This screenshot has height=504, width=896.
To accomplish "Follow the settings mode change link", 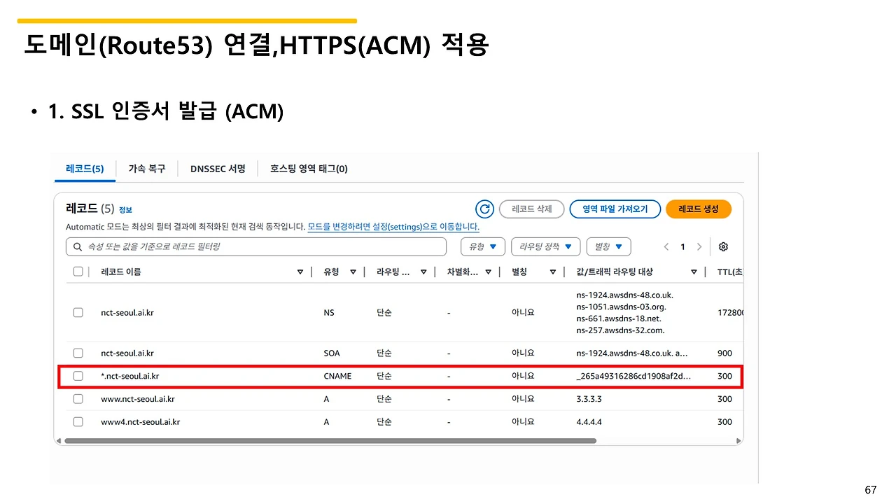I will point(393,227).
